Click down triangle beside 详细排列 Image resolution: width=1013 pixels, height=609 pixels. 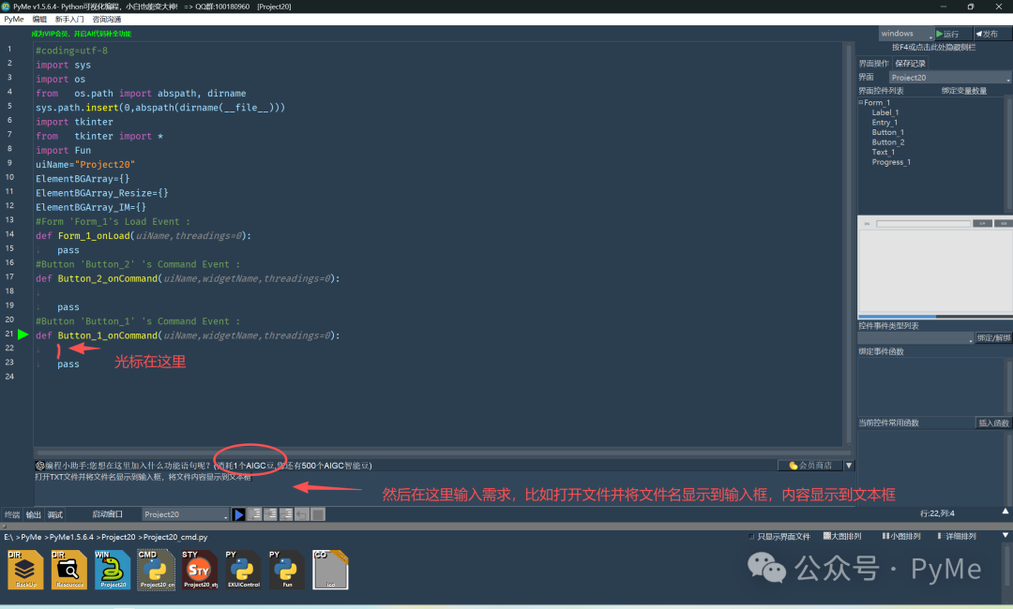pos(1005,536)
